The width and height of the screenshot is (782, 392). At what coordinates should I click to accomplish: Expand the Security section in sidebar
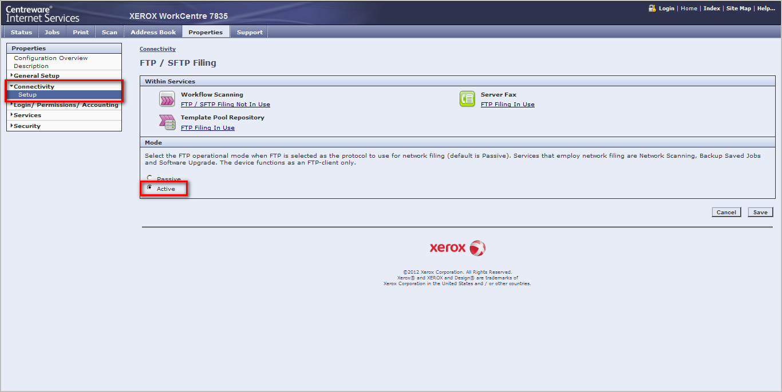[x=27, y=126]
